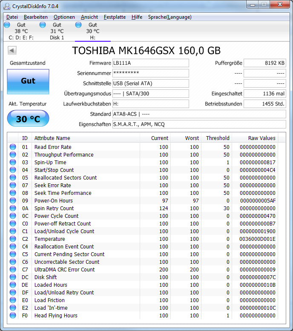Click status orb of Throughput Performance row
The image size is (293, 331).
13,154
